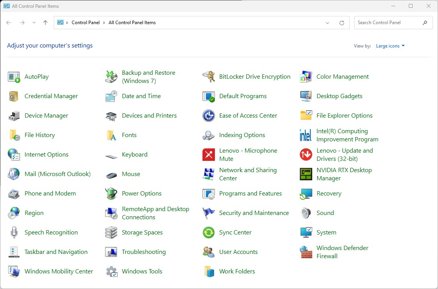
Task: Open the Ease of Access Center icon
Action: 209,116
